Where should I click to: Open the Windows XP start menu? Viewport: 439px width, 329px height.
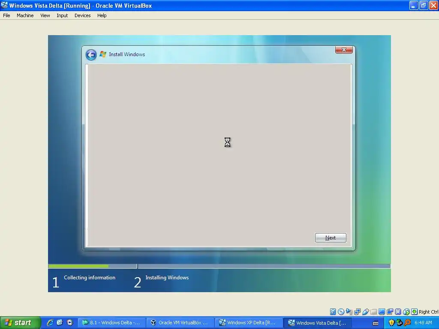[20, 323]
